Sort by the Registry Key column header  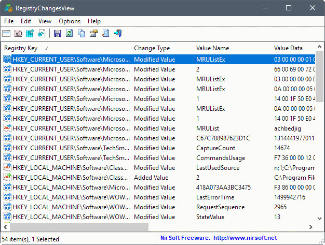[66, 48]
